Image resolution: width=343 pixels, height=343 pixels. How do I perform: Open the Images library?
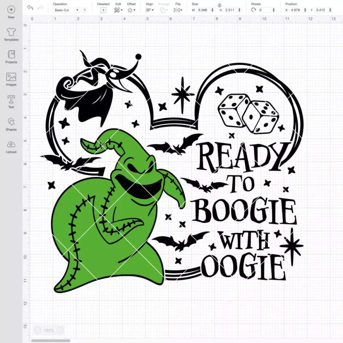tap(11, 79)
